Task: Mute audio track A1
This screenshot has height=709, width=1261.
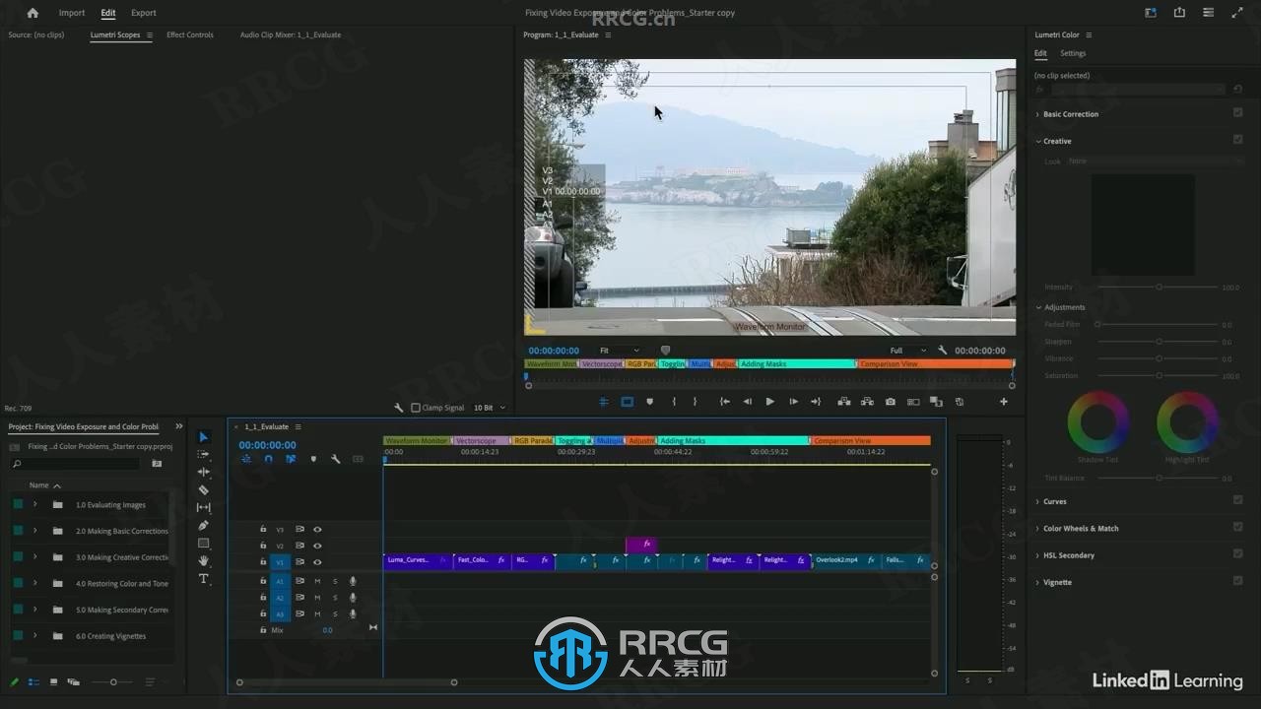Action: click(317, 581)
